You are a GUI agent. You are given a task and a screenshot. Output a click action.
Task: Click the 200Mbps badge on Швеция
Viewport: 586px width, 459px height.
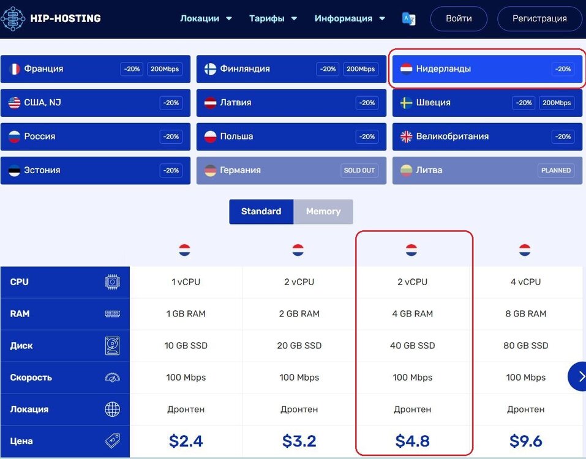(x=557, y=103)
